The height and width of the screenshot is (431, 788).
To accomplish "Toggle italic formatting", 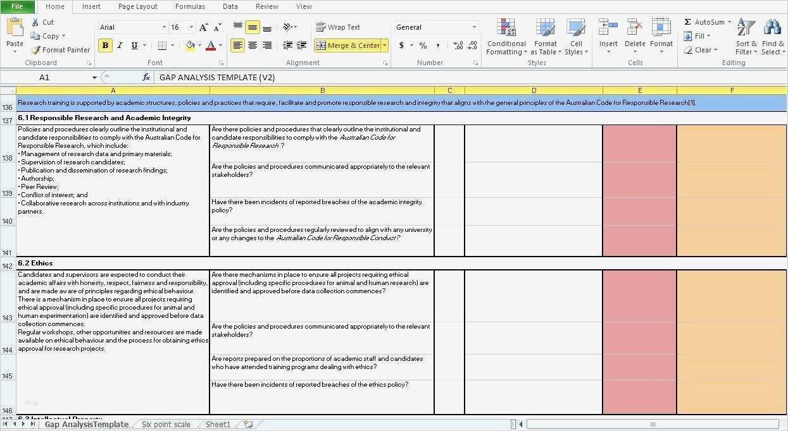I will tap(120, 46).
